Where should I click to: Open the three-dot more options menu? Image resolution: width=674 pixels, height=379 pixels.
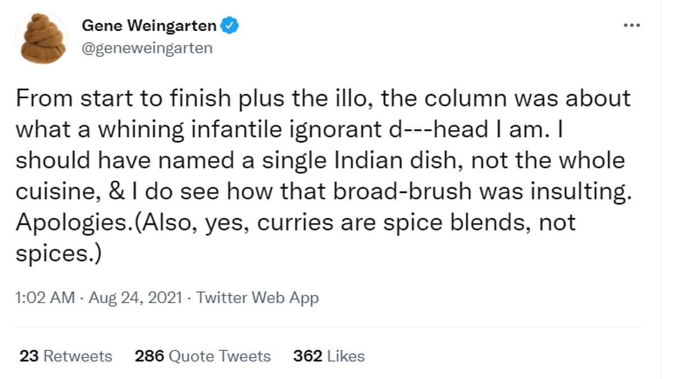pos(632,26)
